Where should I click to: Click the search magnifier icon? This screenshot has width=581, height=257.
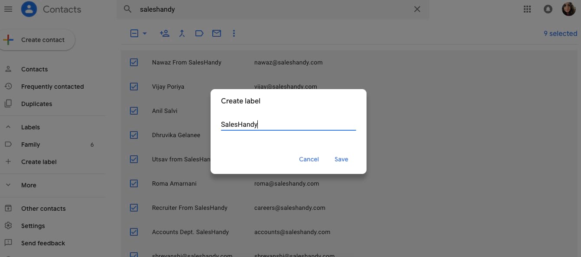pyautogui.click(x=127, y=9)
